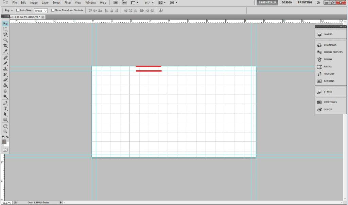Select the Eyedropper tool

(x=5, y=51)
